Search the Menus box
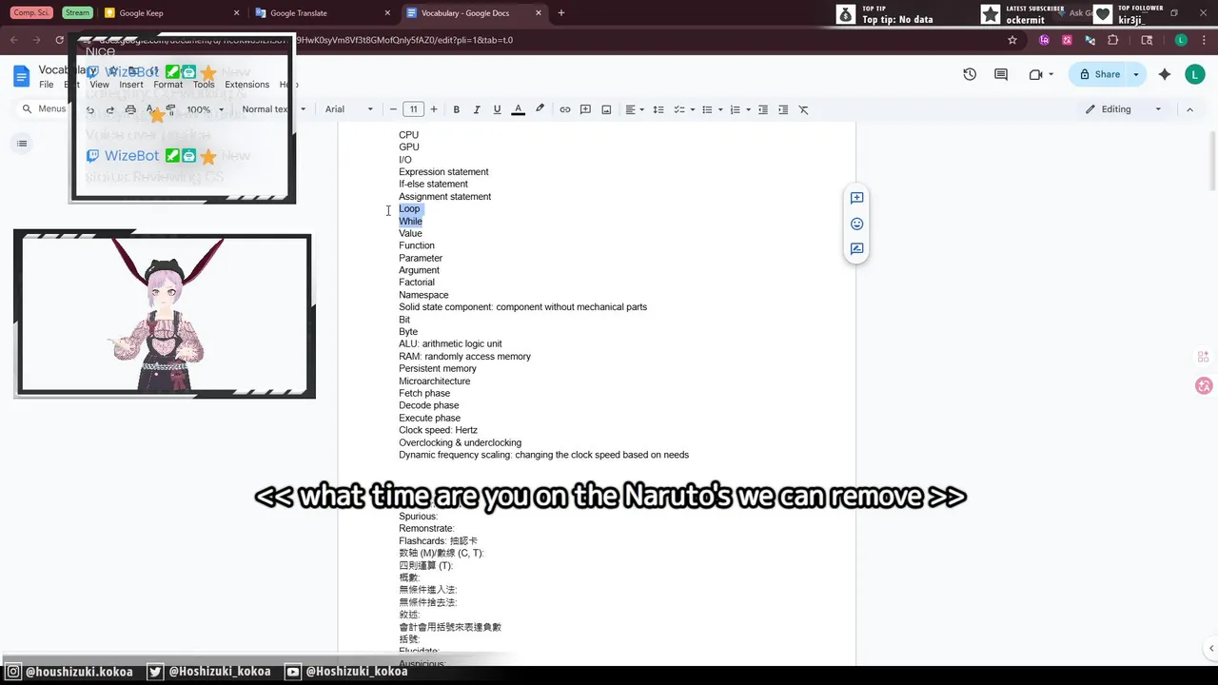1218x685 pixels. (46, 108)
